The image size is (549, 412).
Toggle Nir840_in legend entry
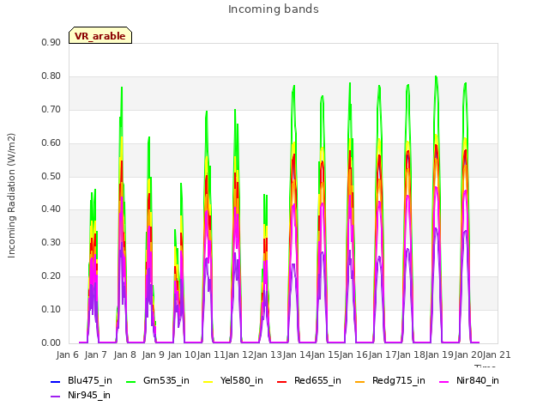click(x=469, y=380)
